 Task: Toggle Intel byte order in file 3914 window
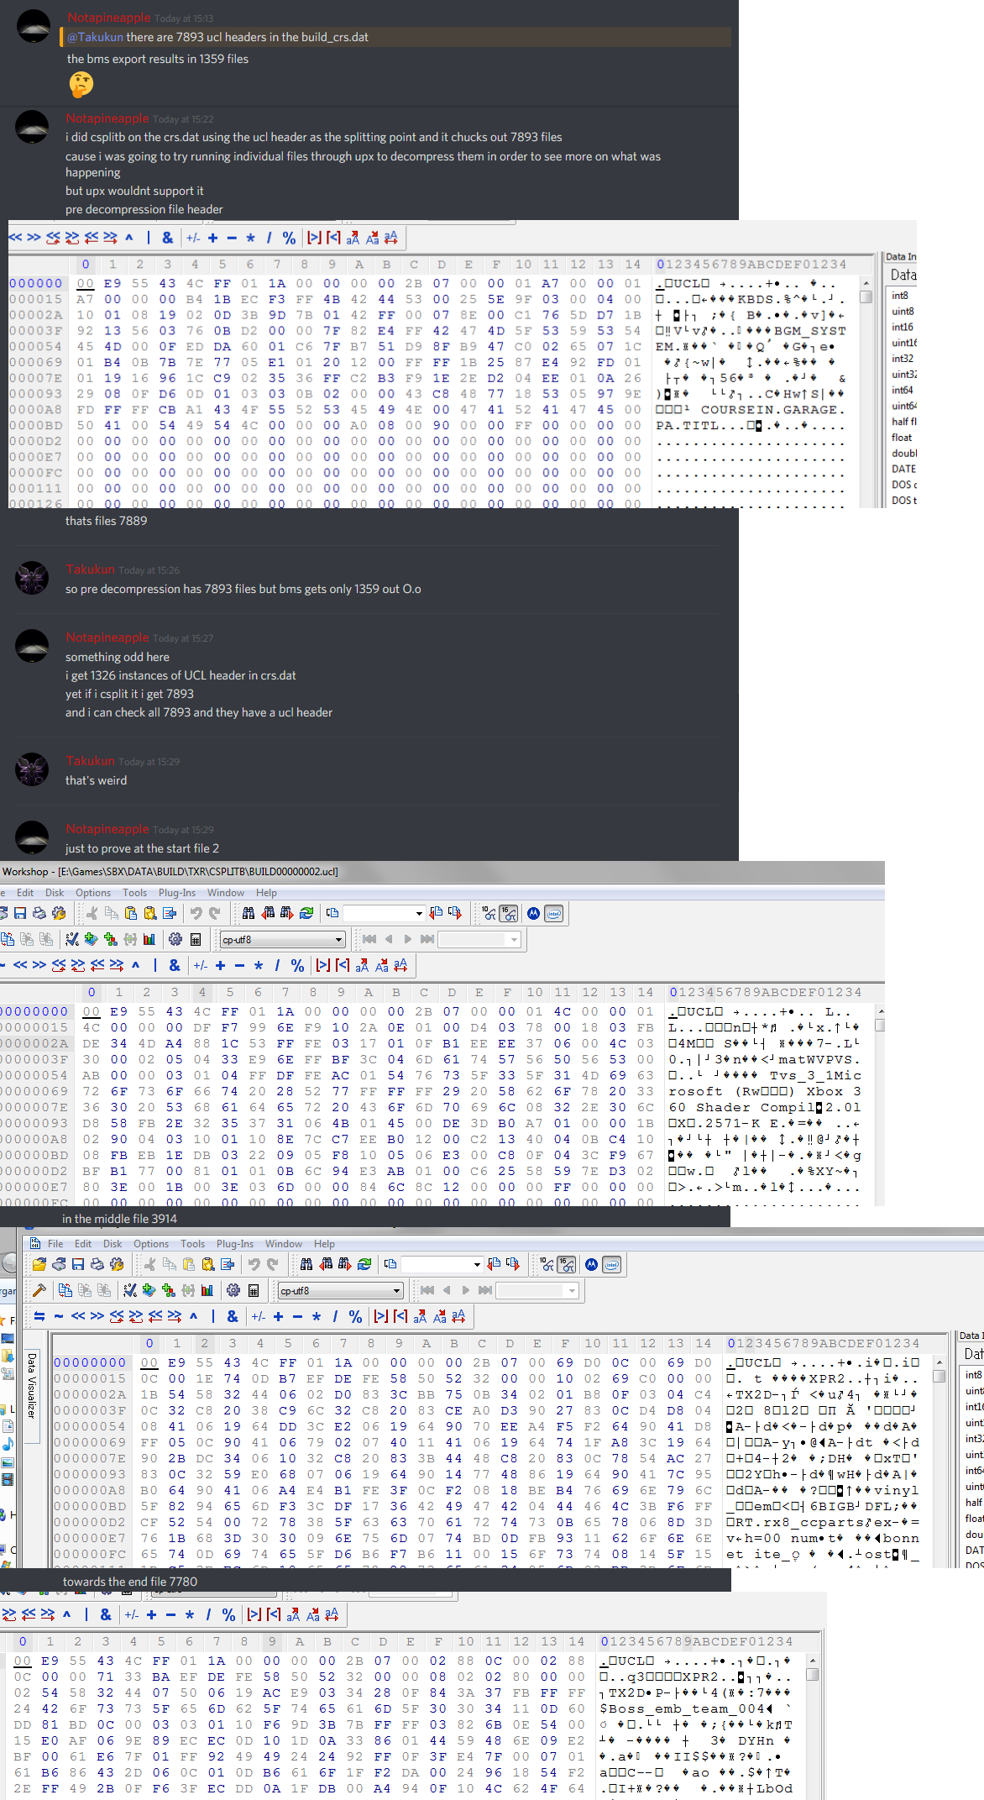click(x=611, y=1264)
